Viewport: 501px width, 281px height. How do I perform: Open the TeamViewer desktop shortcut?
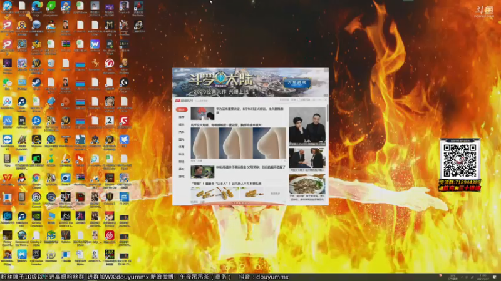[7, 140]
